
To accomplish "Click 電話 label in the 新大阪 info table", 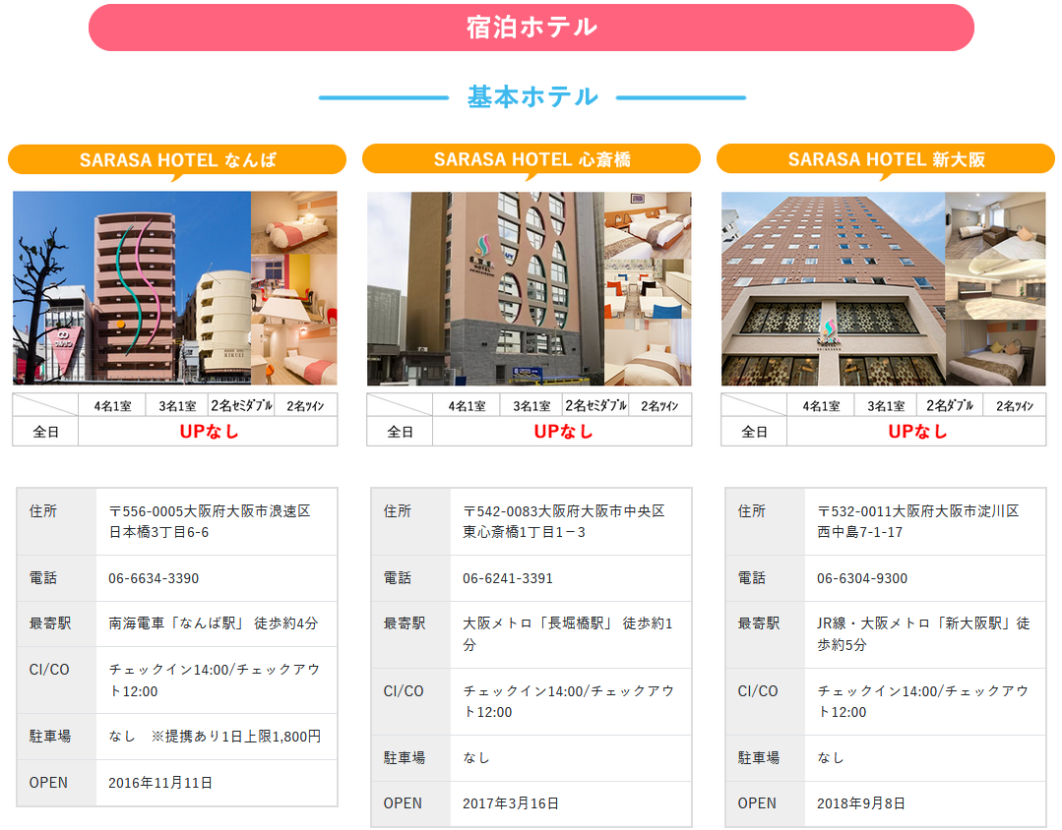I will 752,578.
